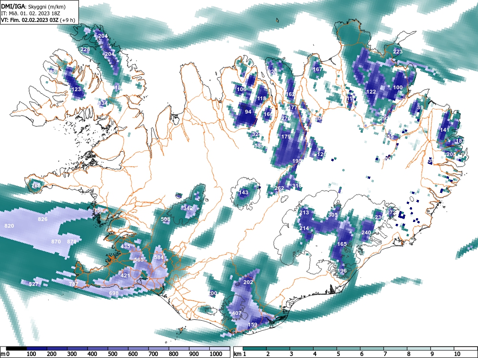Click the 342 visibility value on the map
The height and width of the screenshot is (358, 478).
tap(188, 208)
